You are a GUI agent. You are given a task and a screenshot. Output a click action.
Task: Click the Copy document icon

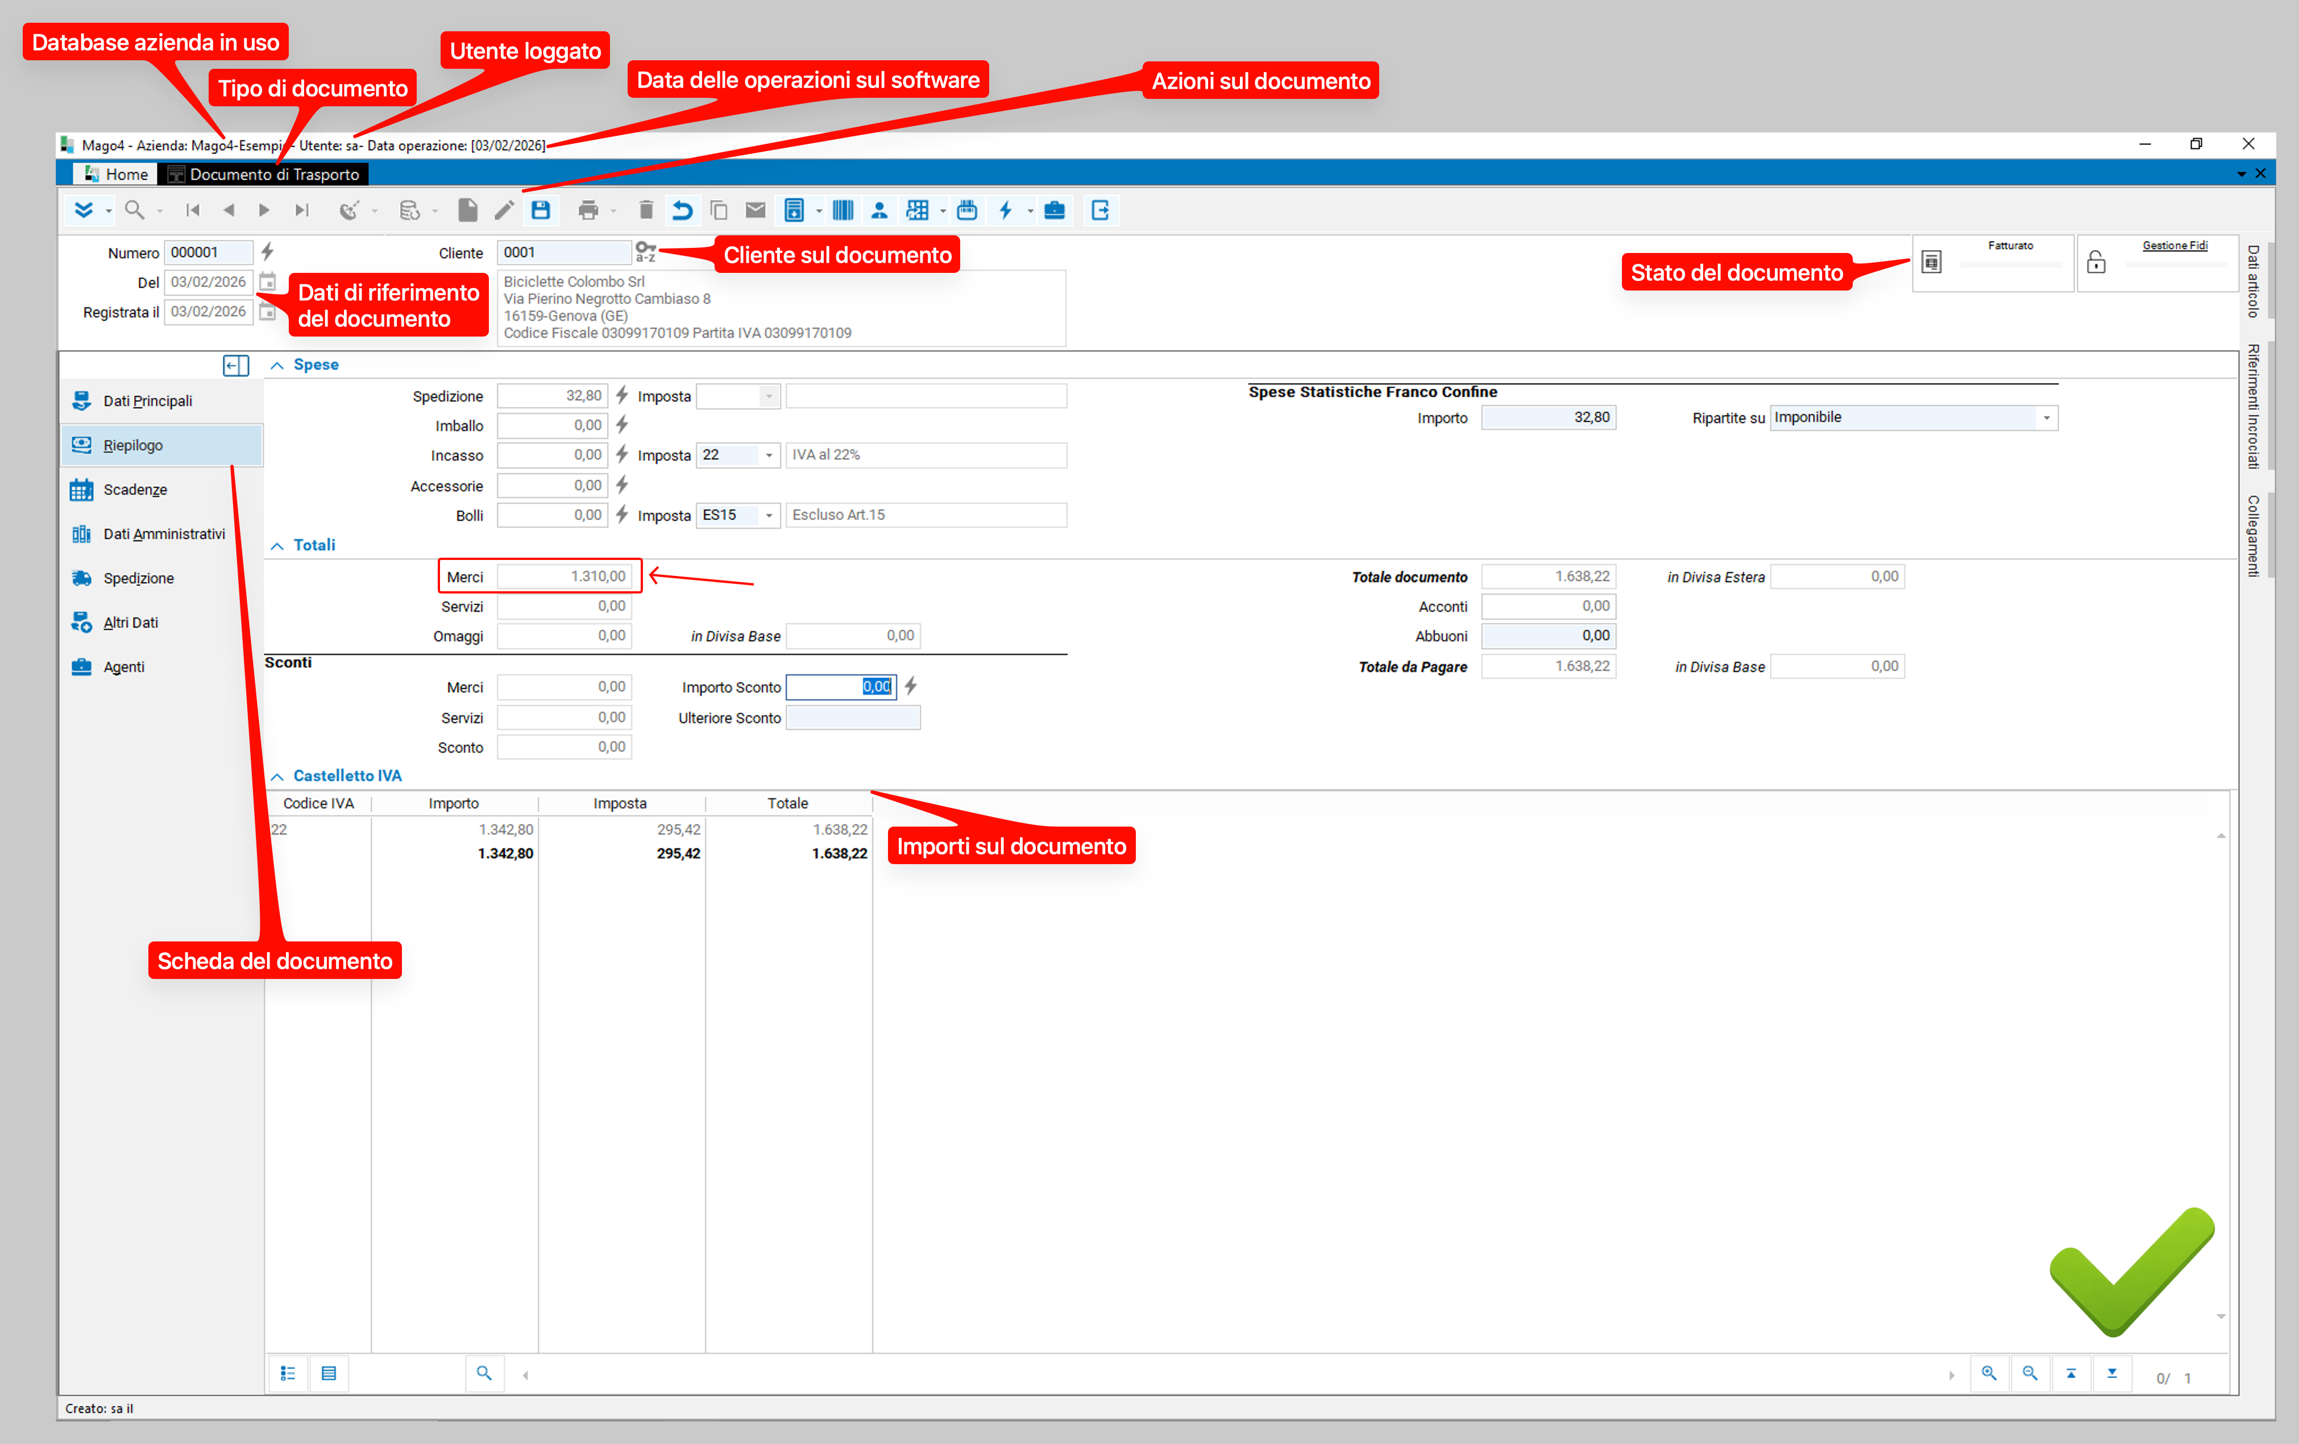719,210
